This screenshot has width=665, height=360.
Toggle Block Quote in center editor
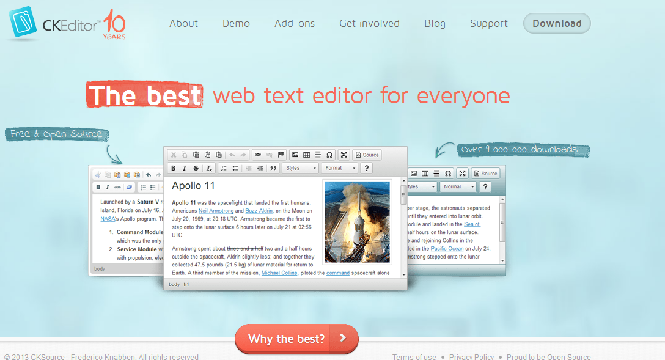point(273,168)
